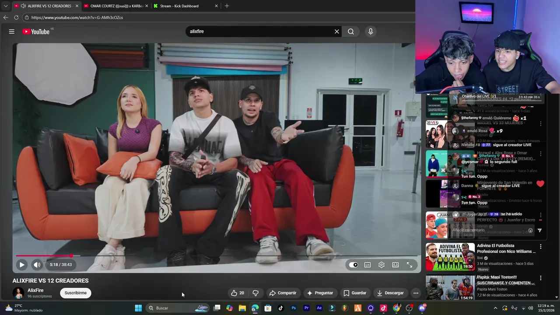Open the Windows Start menu
The width and height of the screenshot is (560, 315).
pos(138,308)
